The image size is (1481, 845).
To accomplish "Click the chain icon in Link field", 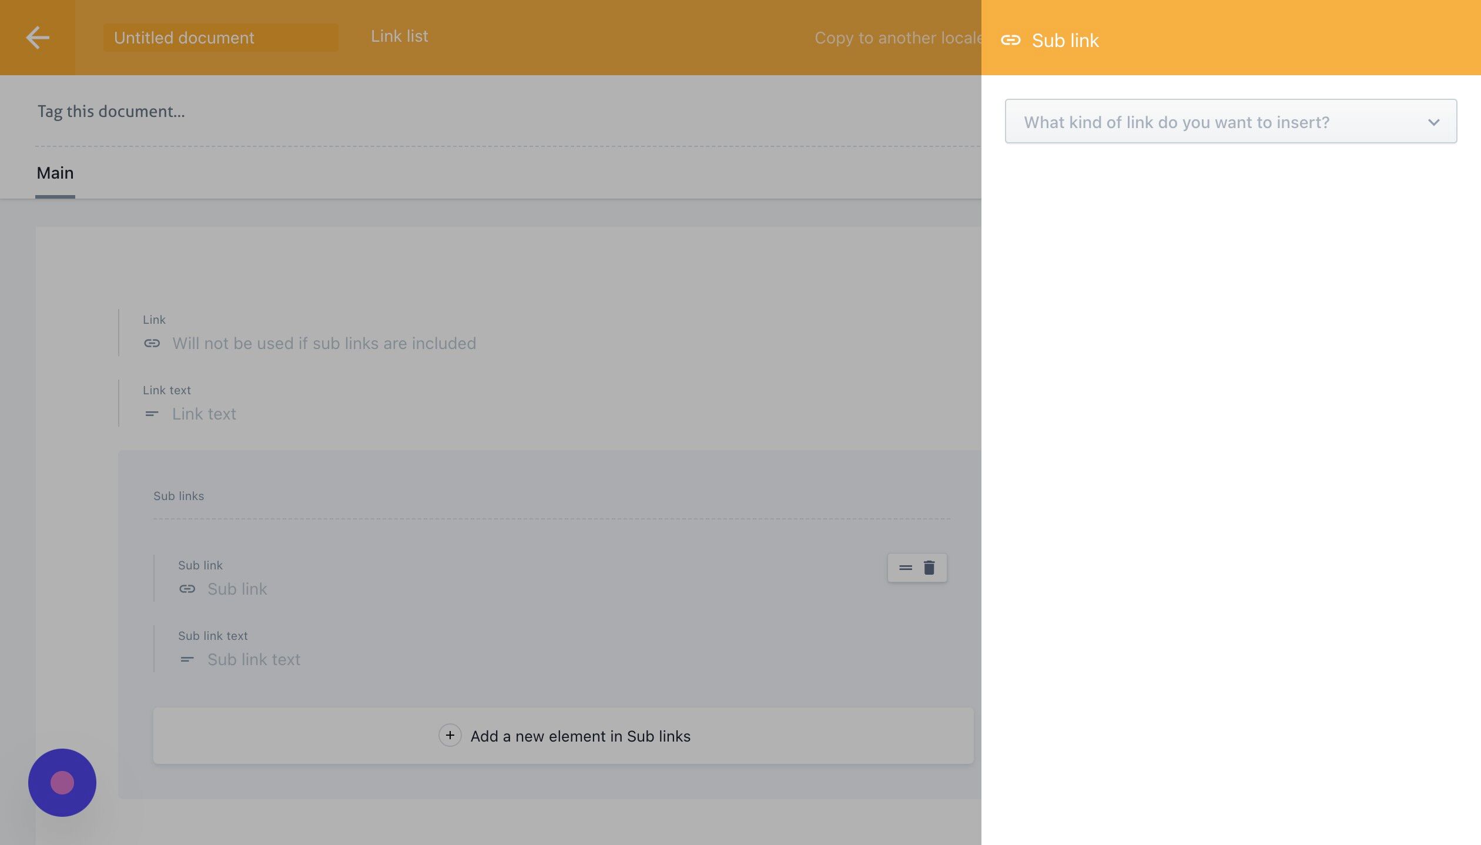I will coord(152,343).
